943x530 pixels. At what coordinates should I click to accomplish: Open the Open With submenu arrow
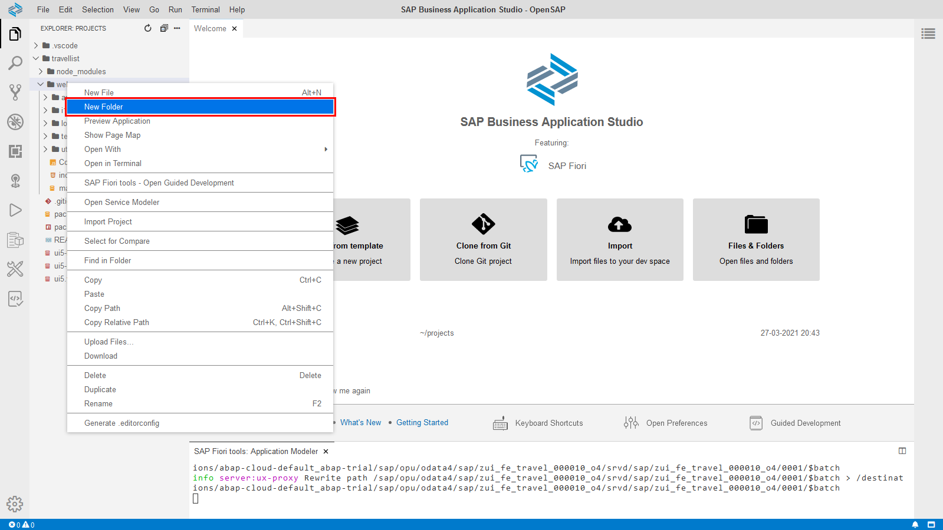pos(326,150)
